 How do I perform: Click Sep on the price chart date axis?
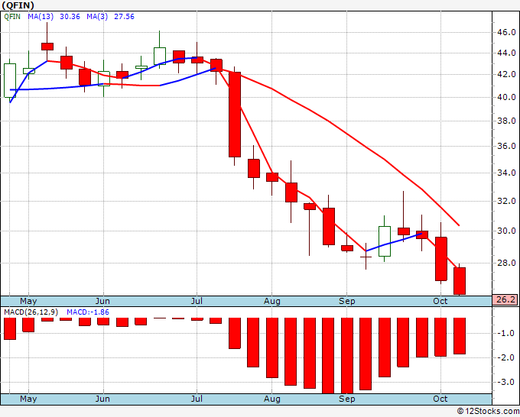click(x=346, y=301)
